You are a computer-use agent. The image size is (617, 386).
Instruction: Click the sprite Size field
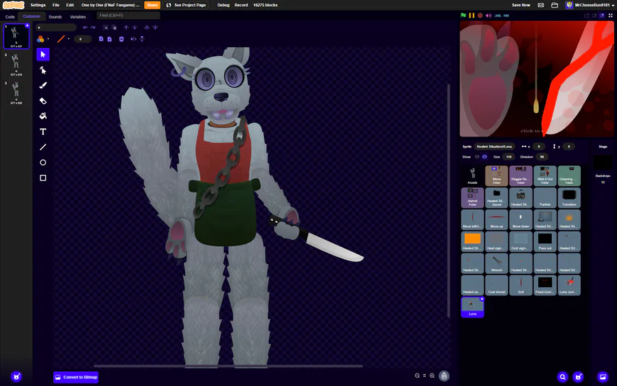click(509, 156)
